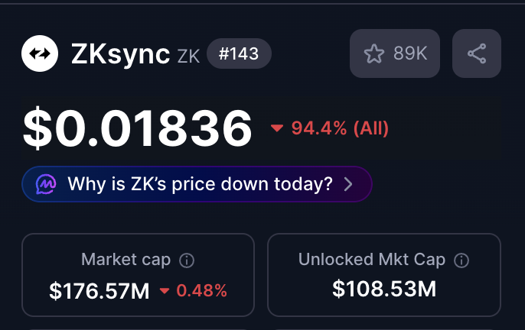Open "Why is ZK's price down today?"
The height and width of the screenshot is (330, 525).
click(200, 184)
